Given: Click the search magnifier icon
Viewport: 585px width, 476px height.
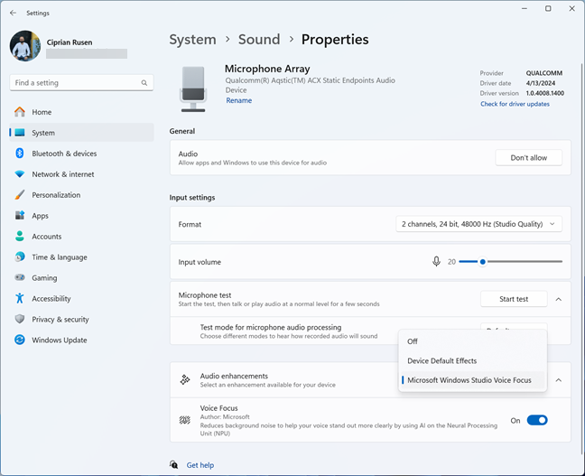Looking at the screenshot, I should click(144, 83).
